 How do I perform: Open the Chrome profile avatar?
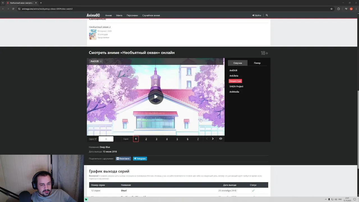pyautogui.click(x=351, y=9)
